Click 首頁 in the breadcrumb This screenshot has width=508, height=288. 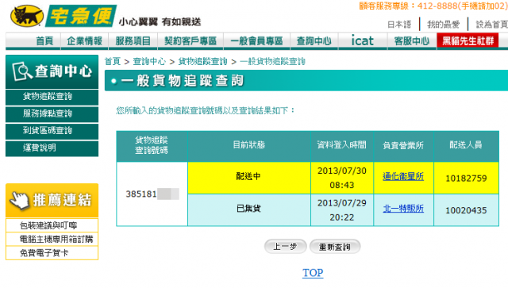[x=113, y=62]
